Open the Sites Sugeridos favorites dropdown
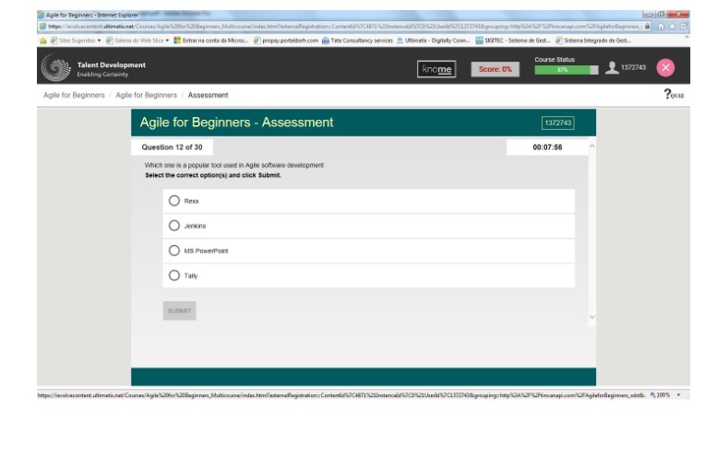This screenshot has width=728, height=457. tap(77, 41)
